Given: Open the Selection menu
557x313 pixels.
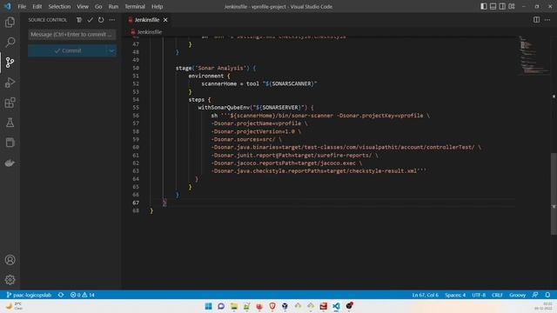Looking at the screenshot, I should [59, 6].
